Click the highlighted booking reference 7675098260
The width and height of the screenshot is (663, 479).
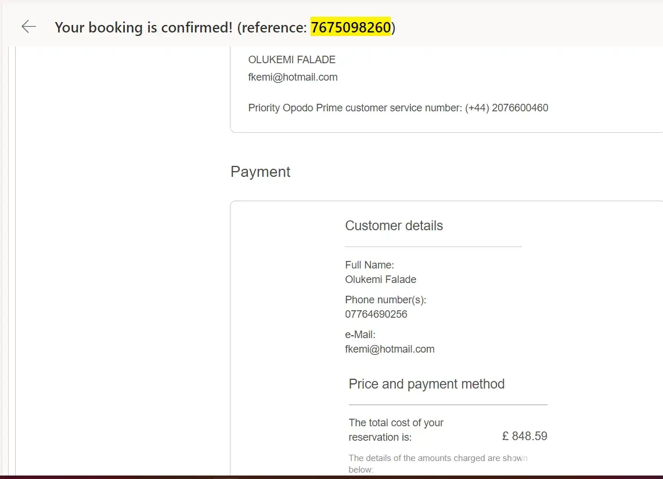[351, 27]
